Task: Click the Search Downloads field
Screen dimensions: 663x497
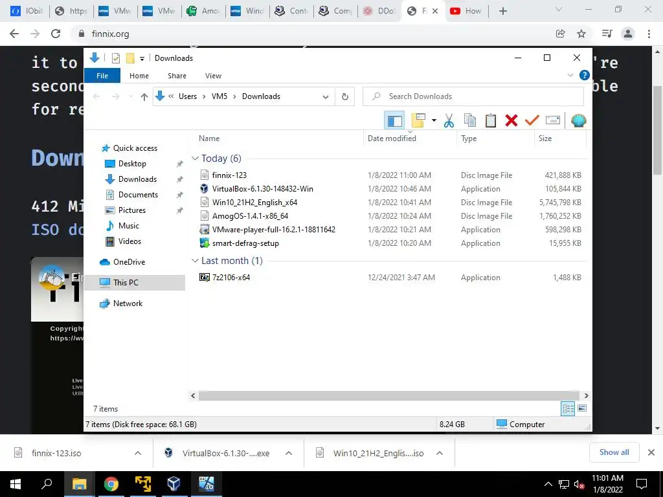Action: click(x=473, y=96)
